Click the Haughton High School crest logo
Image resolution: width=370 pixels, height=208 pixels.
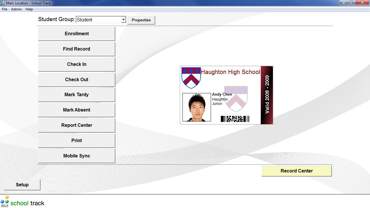pos(191,78)
